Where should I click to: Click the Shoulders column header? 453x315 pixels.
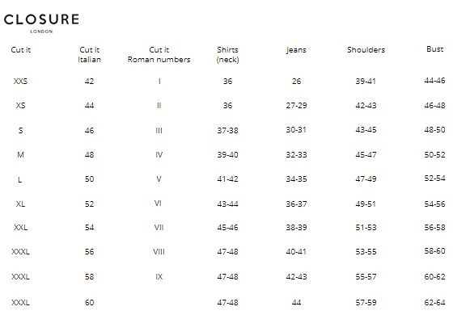tap(366, 50)
